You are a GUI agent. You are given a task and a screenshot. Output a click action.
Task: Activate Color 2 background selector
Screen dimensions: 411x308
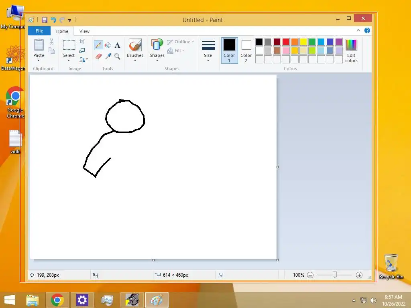click(x=246, y=51)
